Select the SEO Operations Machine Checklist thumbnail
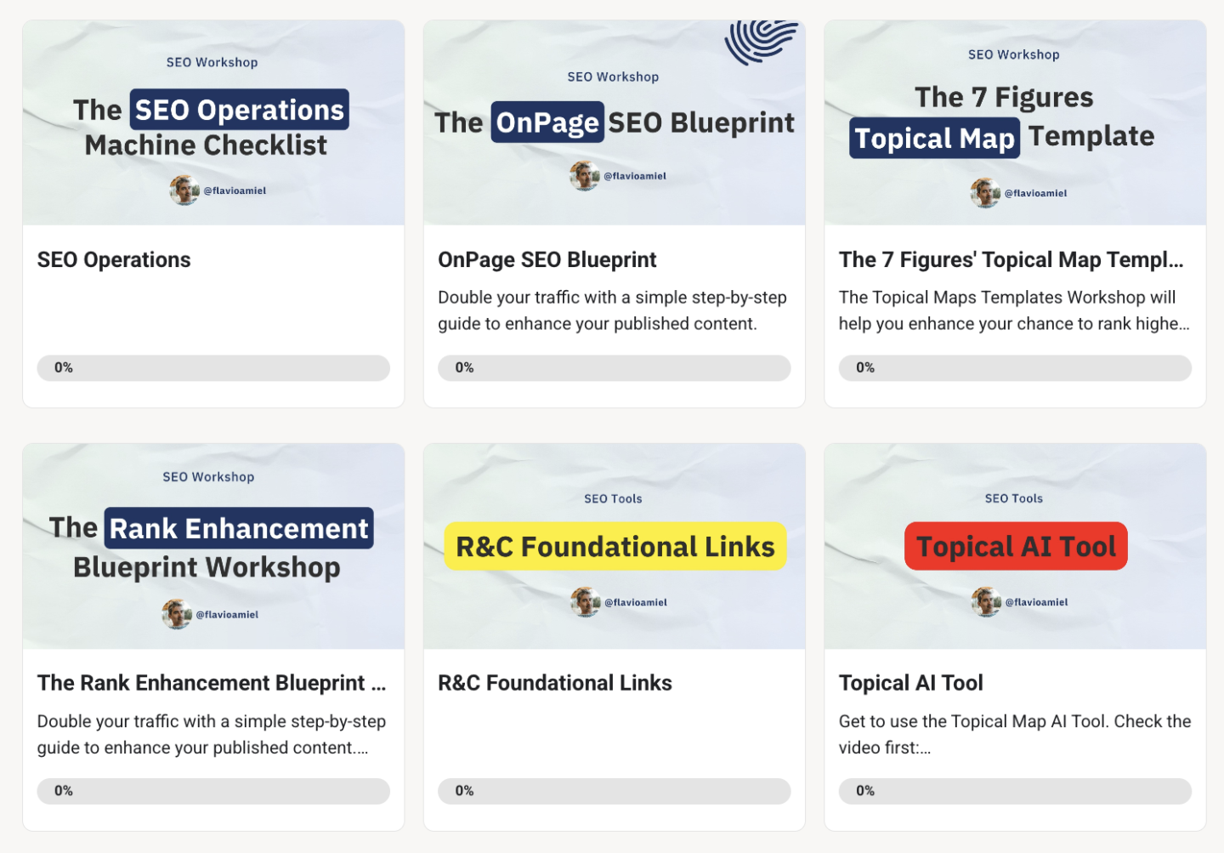1224x853 pixels. pyautogui.click(x=213, y=123)
